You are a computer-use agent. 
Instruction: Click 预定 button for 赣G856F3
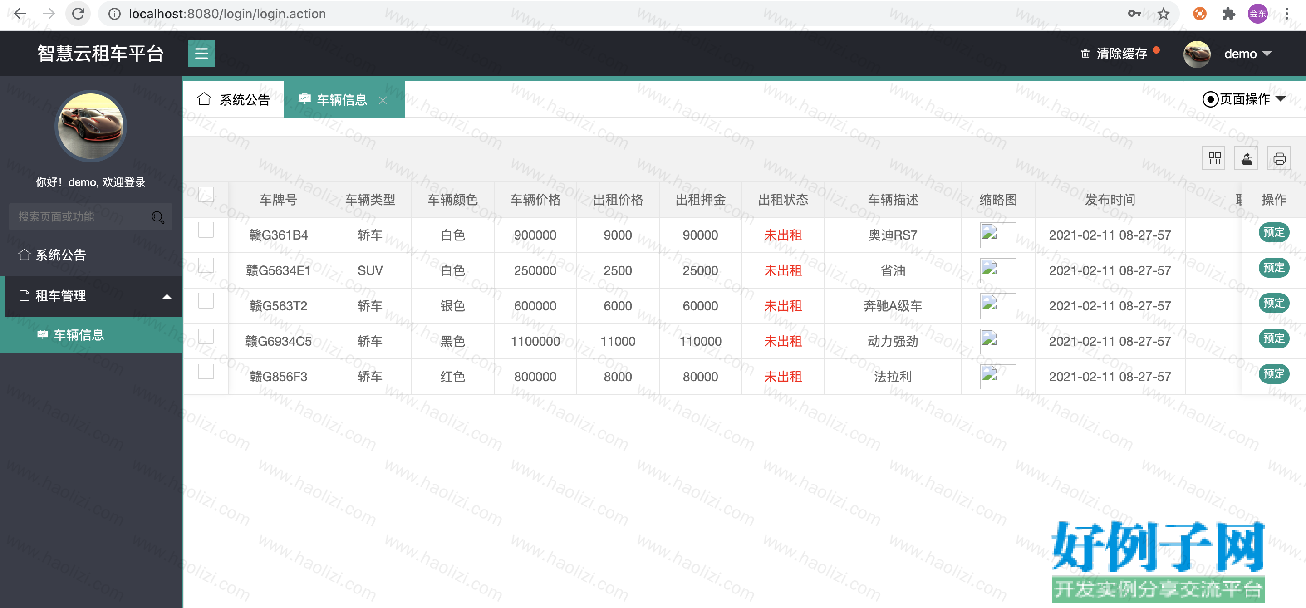point(1273,375)
